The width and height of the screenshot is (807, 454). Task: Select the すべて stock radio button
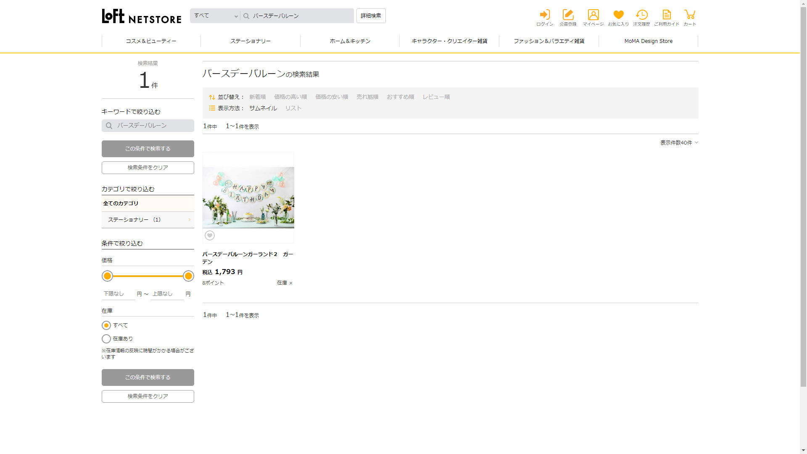(106, 325)
